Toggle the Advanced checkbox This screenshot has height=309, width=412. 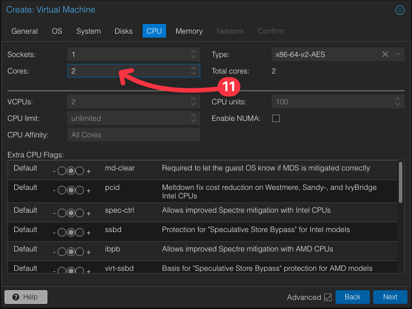tap(328, 297)
